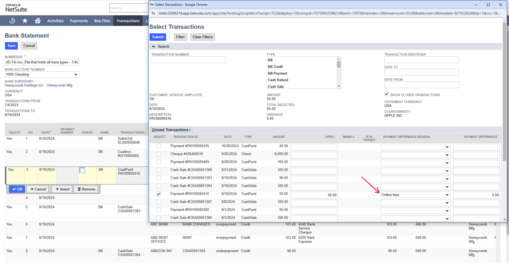Click the Transaction Number search field
The height and width of the screenshot is (263, 509).
[x=188, y=60]
